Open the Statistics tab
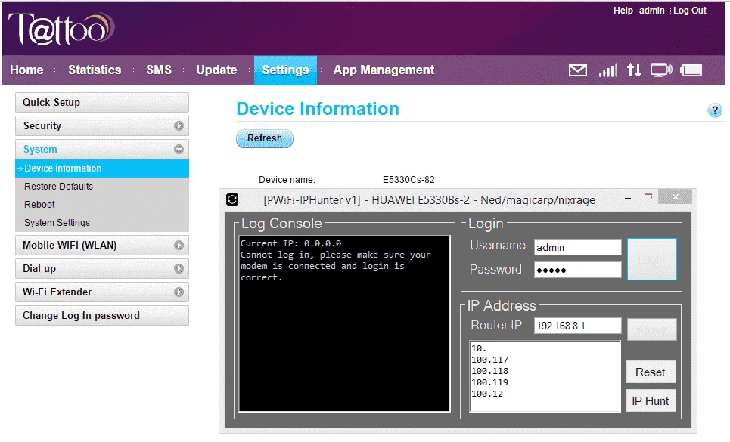The width and height of the screenshot is (730, 442). [x=95, y=70]
